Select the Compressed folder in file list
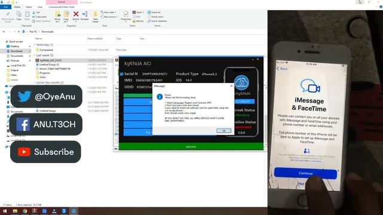The height and width of the screenshot is (215, 383). [46, 50]
